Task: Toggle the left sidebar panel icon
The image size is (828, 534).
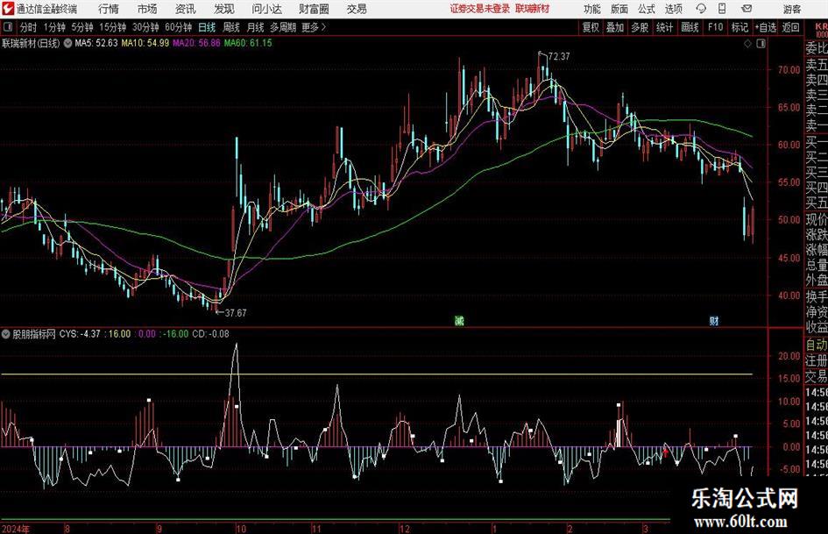Action: [8, 27]
